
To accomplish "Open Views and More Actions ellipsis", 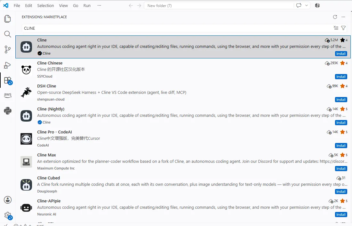I will 343,17.
